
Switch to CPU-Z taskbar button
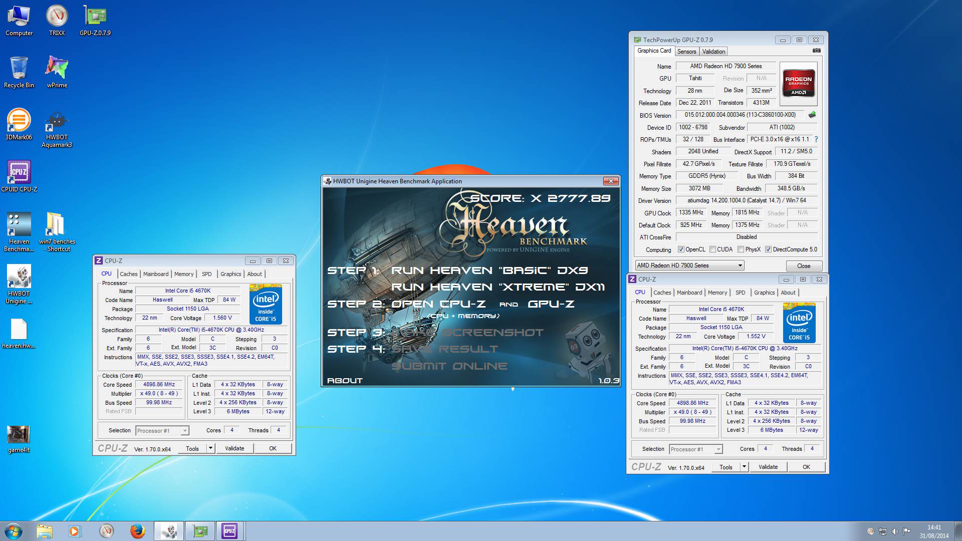coord(229,531)
